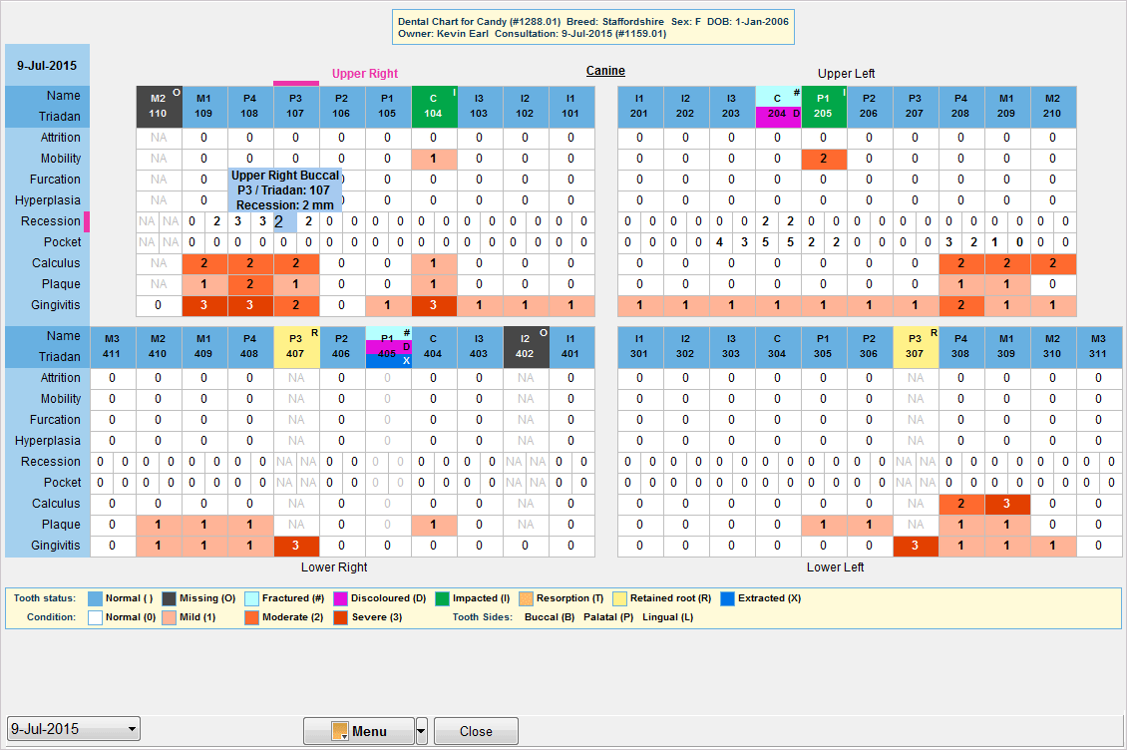This screenshot has width=1127, height=750.
Task: Select the extracted P1 tooth 405 header
Action: tap(387, 346)
